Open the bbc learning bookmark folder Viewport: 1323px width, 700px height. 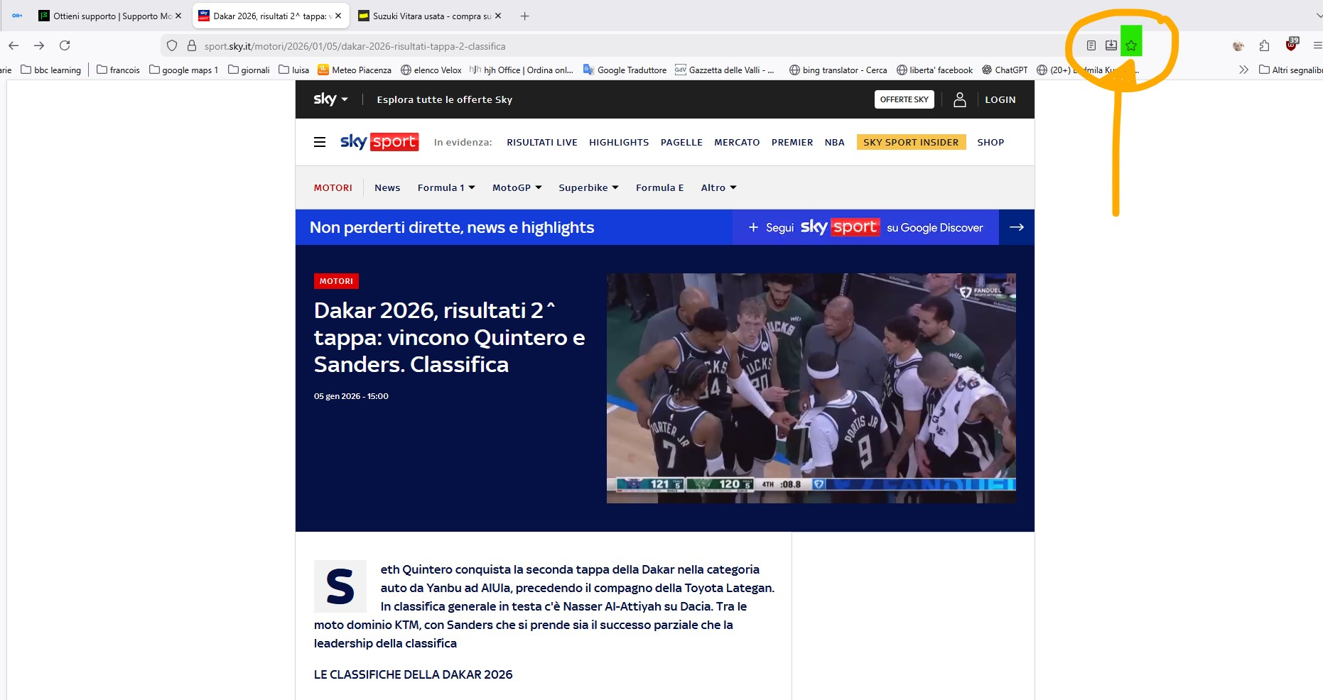(51, 70)
